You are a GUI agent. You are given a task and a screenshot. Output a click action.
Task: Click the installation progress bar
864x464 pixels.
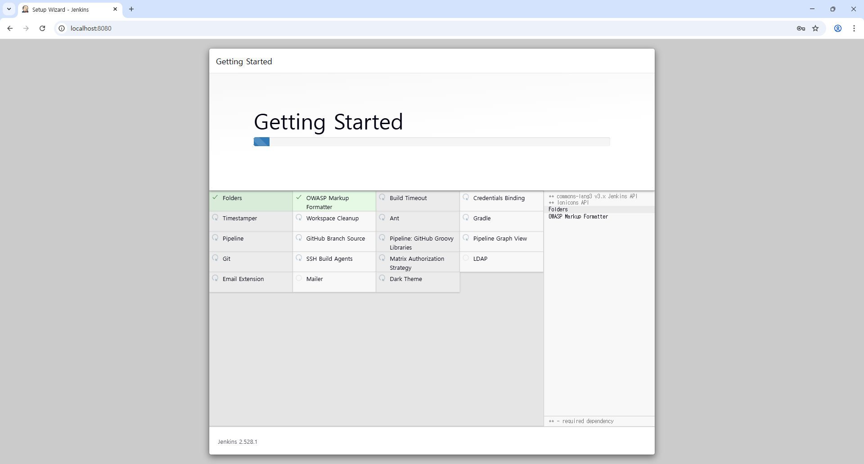(432, 142)
